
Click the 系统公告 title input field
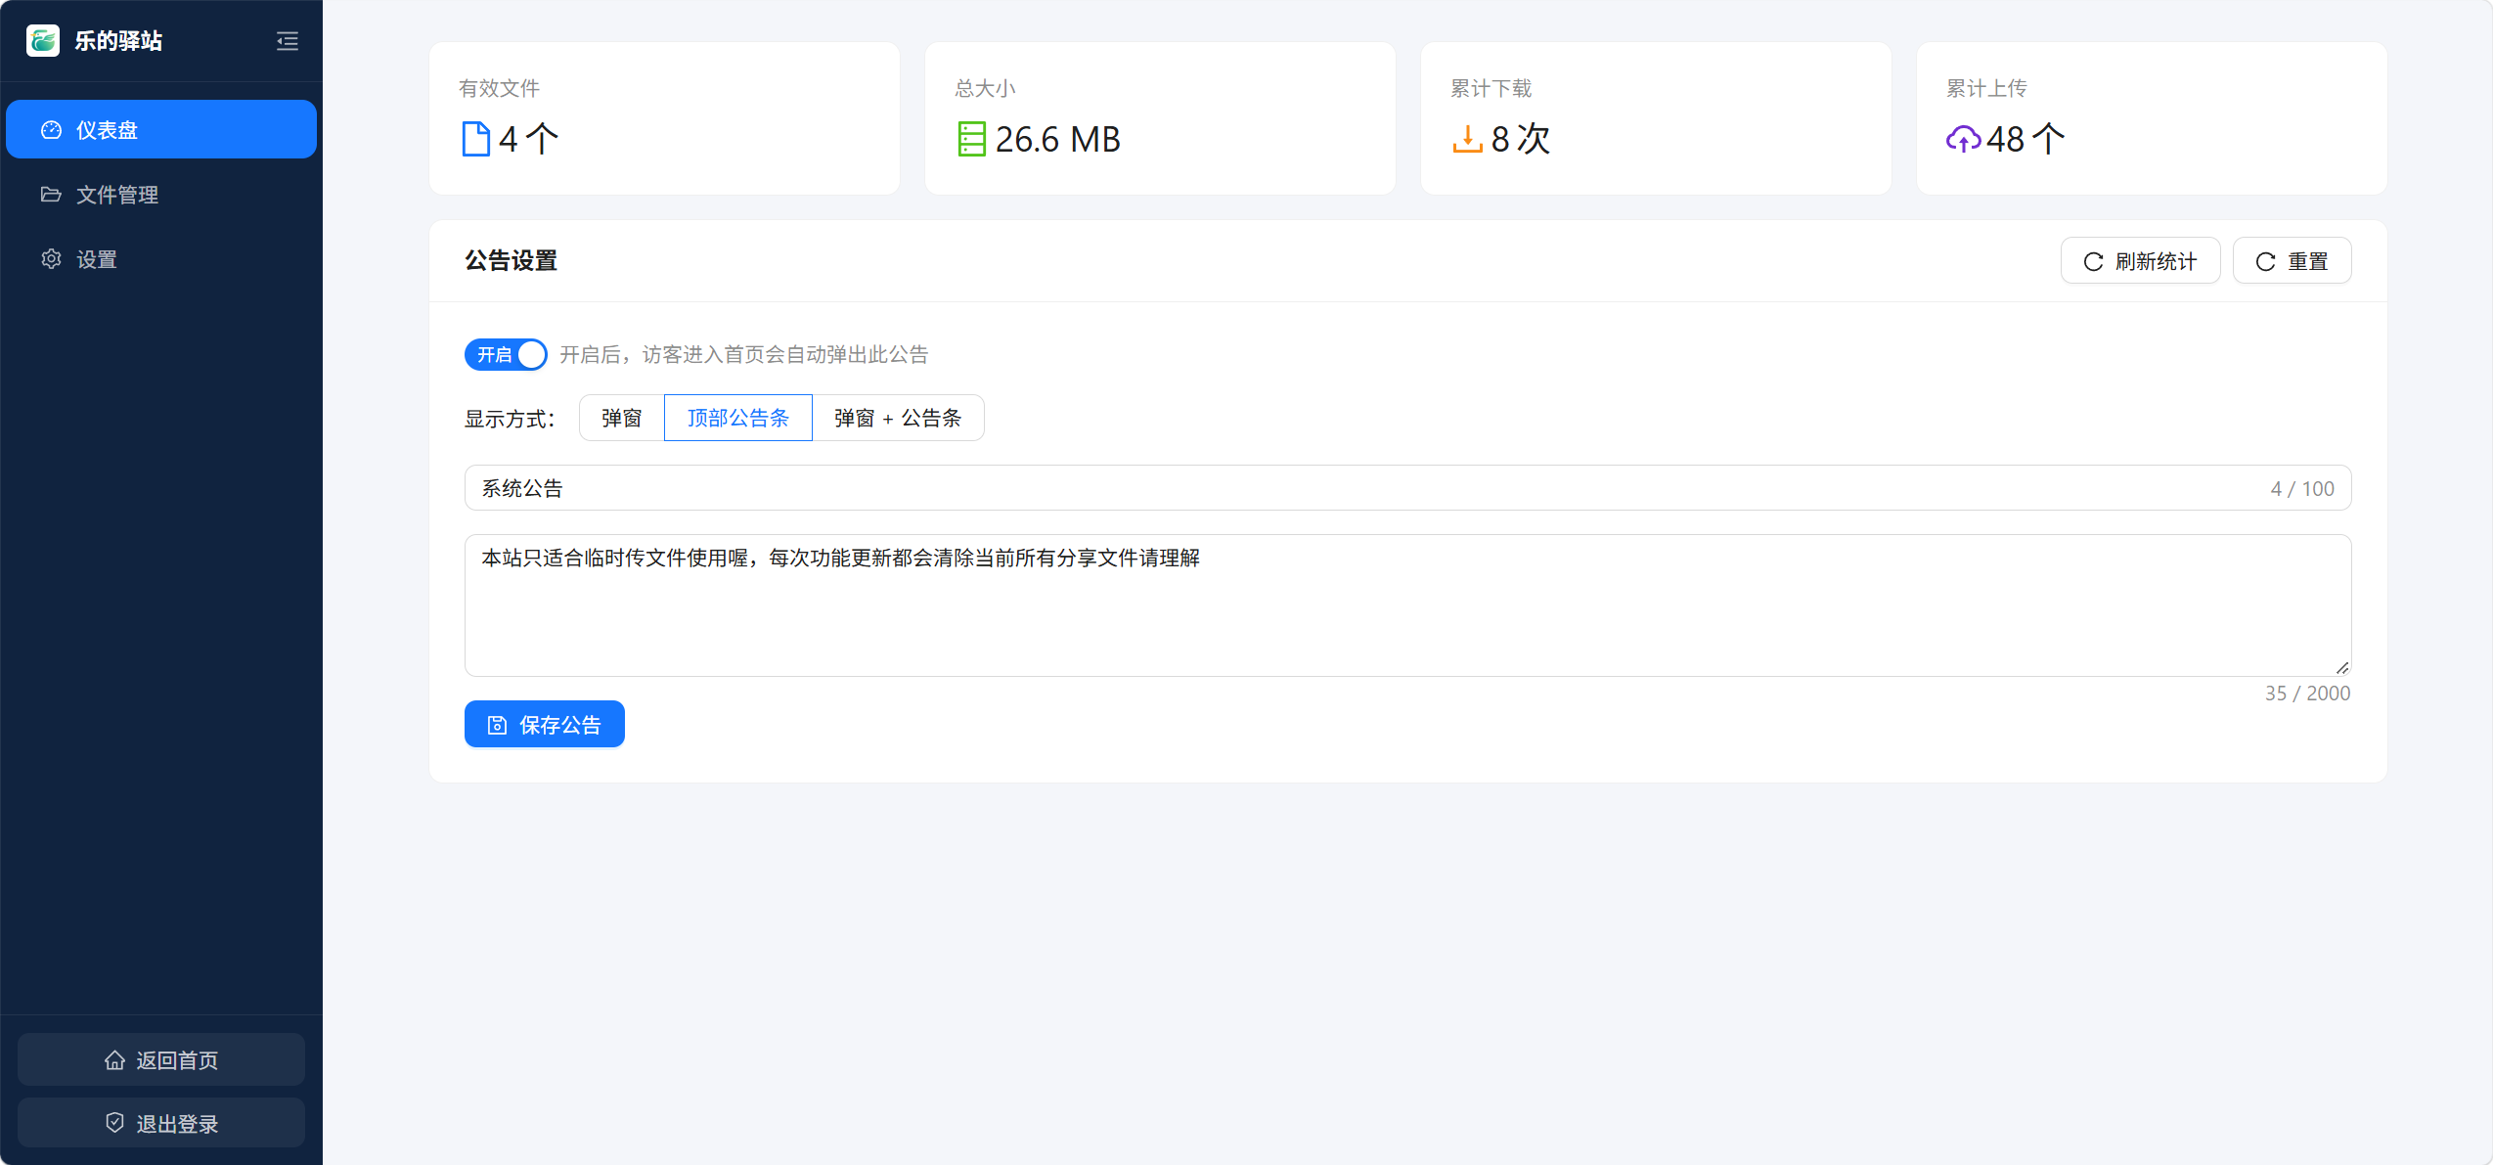point(1407,487)
